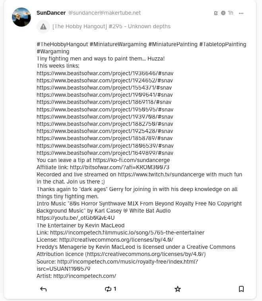
Task: Click the content warning triangle icon
Action: 43,27
